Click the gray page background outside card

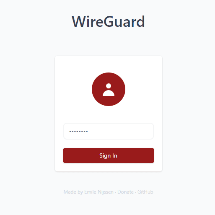(28, 112)
